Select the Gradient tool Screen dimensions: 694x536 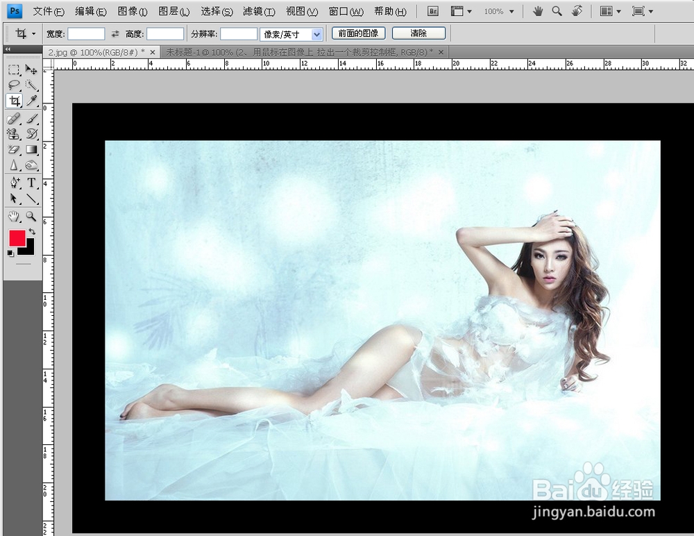pyautogui.click(x=31, y=150)
